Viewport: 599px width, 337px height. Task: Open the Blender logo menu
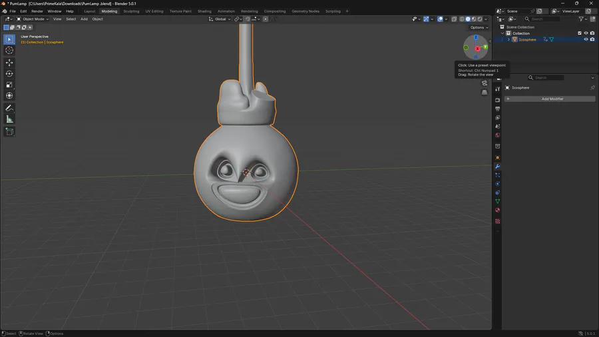pos(5,11)
